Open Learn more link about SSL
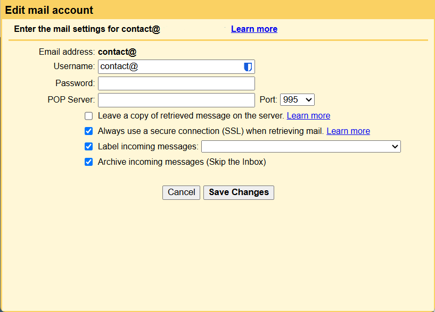435x312 pixels. (x=348, y=131)
